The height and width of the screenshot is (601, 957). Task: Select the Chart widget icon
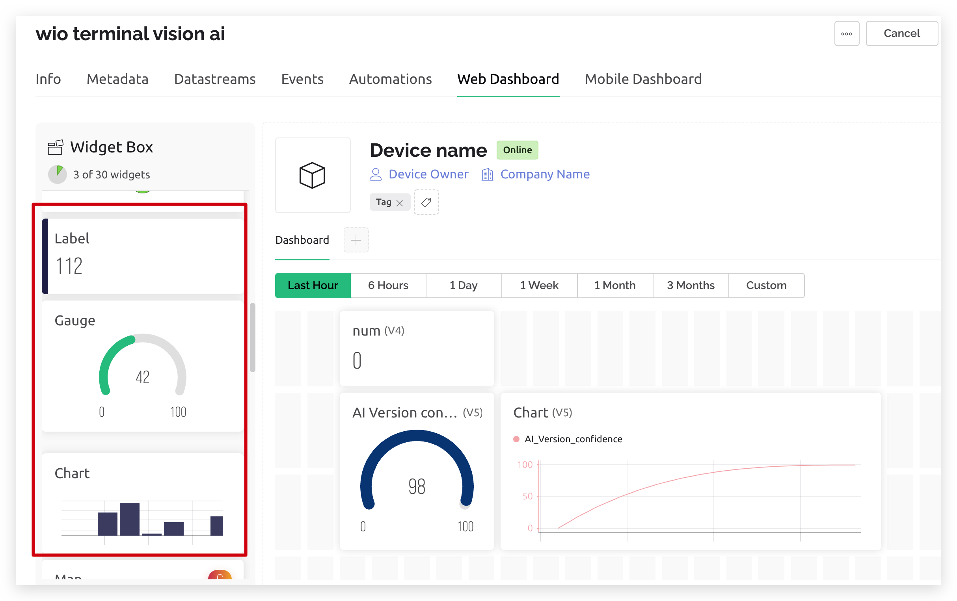(143, 505)
